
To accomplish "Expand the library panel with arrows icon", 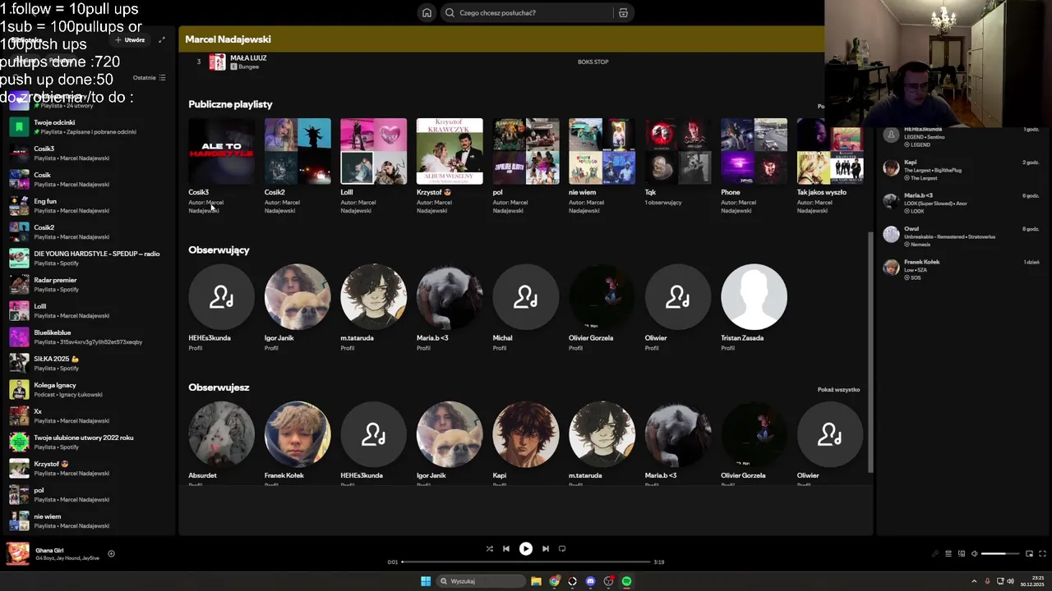I will tap(162, 39).
